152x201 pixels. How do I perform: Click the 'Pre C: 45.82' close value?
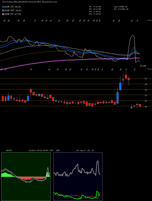[95, 14]
